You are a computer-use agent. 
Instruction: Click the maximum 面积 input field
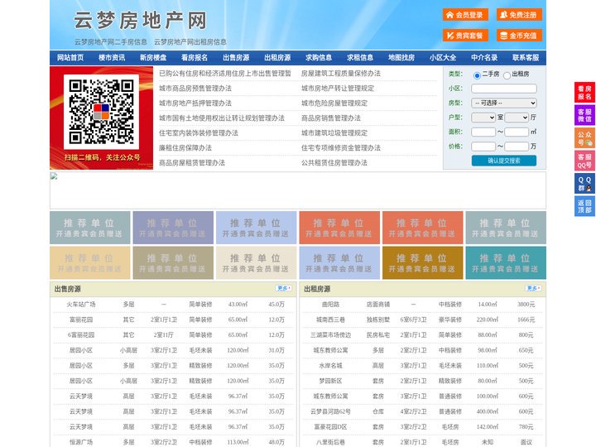point(517,132)
